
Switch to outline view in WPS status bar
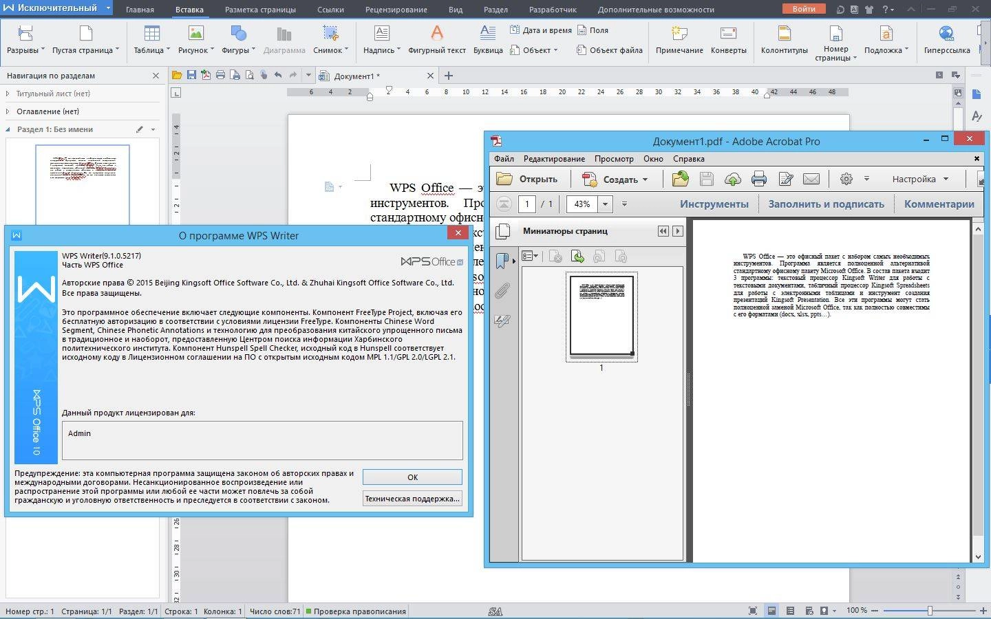790,611
